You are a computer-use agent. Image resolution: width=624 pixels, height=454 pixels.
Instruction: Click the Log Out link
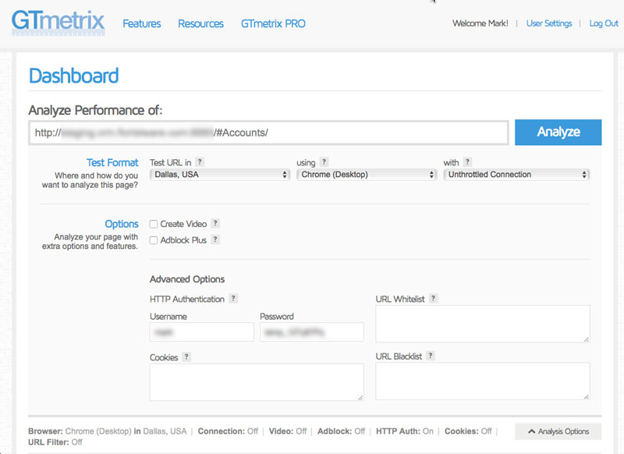coord(604,23)
